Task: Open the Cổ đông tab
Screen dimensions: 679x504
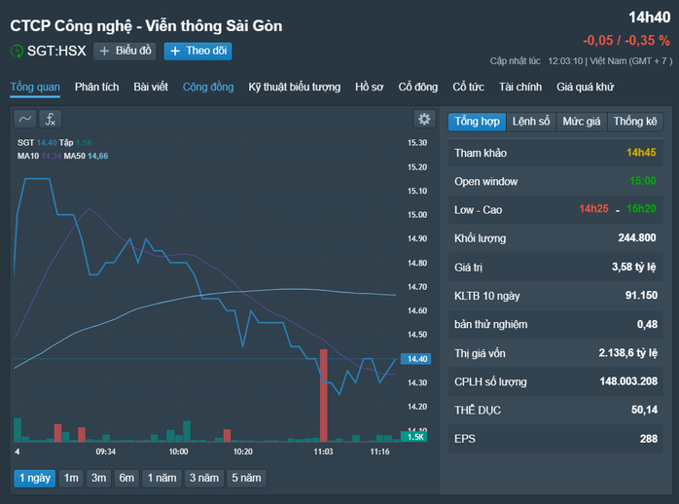Action: coord(418,87)
